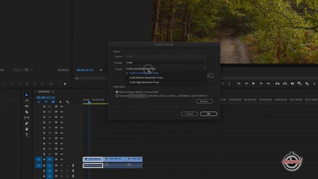The height and width of the screenshot is (179, 318).
Task: Click timeline timecode 00:00:12:13
Action: [x=45, y=97]
